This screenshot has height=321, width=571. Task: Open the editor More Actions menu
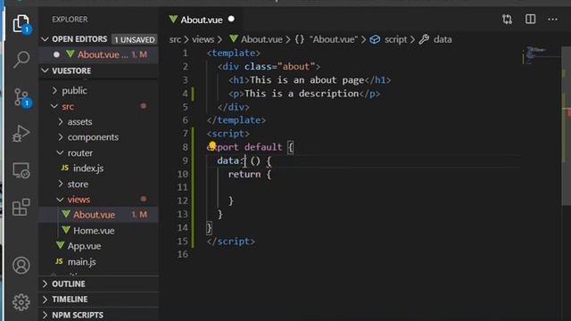[552, 19]
